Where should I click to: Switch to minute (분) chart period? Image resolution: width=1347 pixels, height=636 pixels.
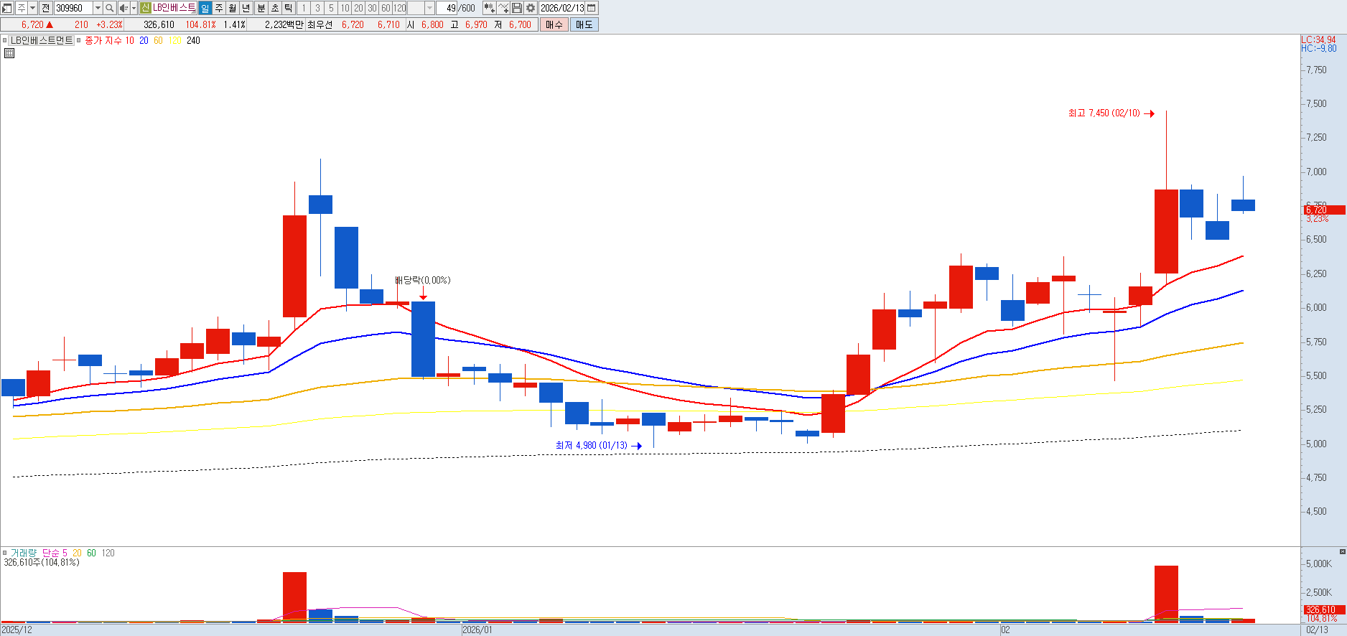[261, 8]
